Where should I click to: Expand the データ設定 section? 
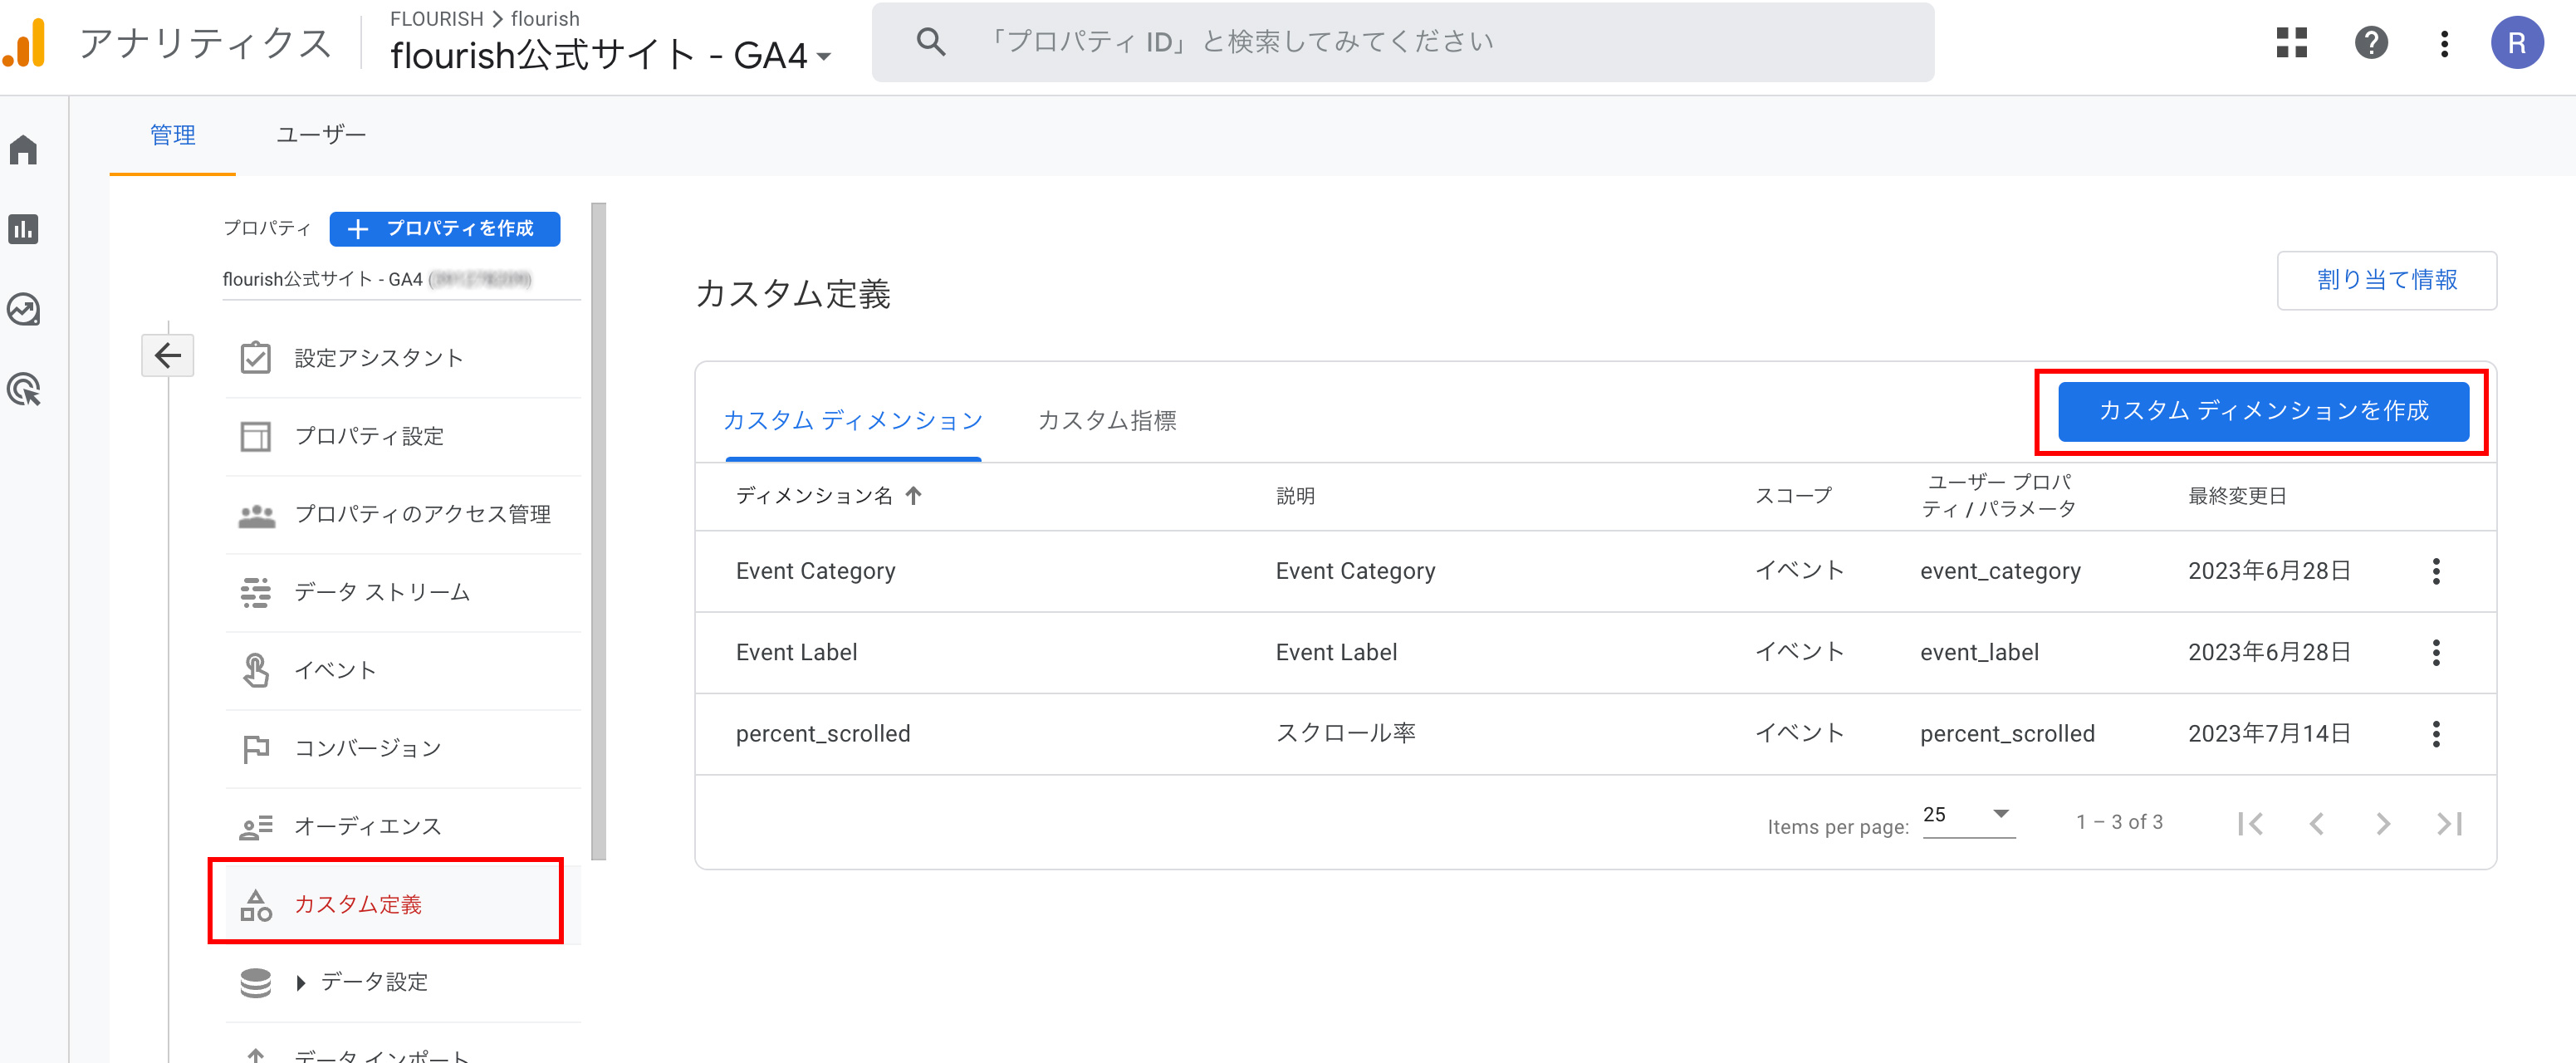point(300,983)
